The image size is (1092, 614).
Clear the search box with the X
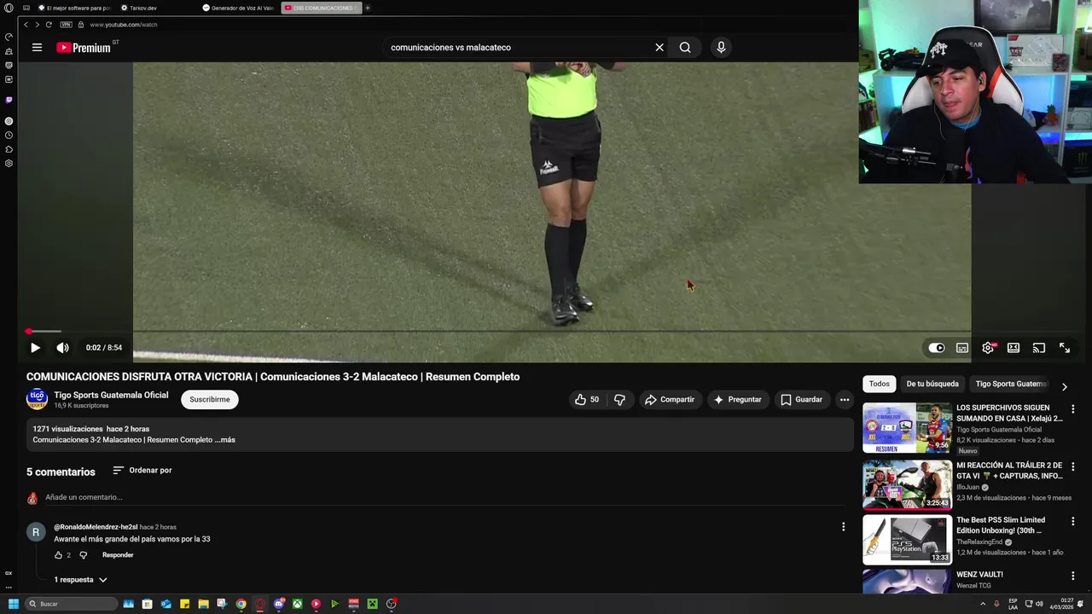[659, 48]
